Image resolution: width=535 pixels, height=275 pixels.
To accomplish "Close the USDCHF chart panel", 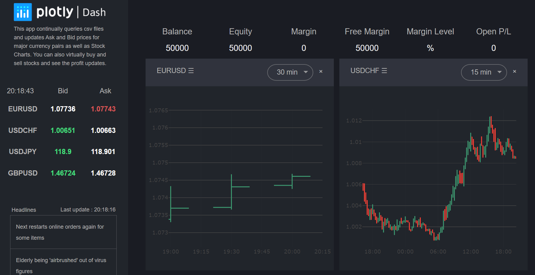I will point(515,72).
